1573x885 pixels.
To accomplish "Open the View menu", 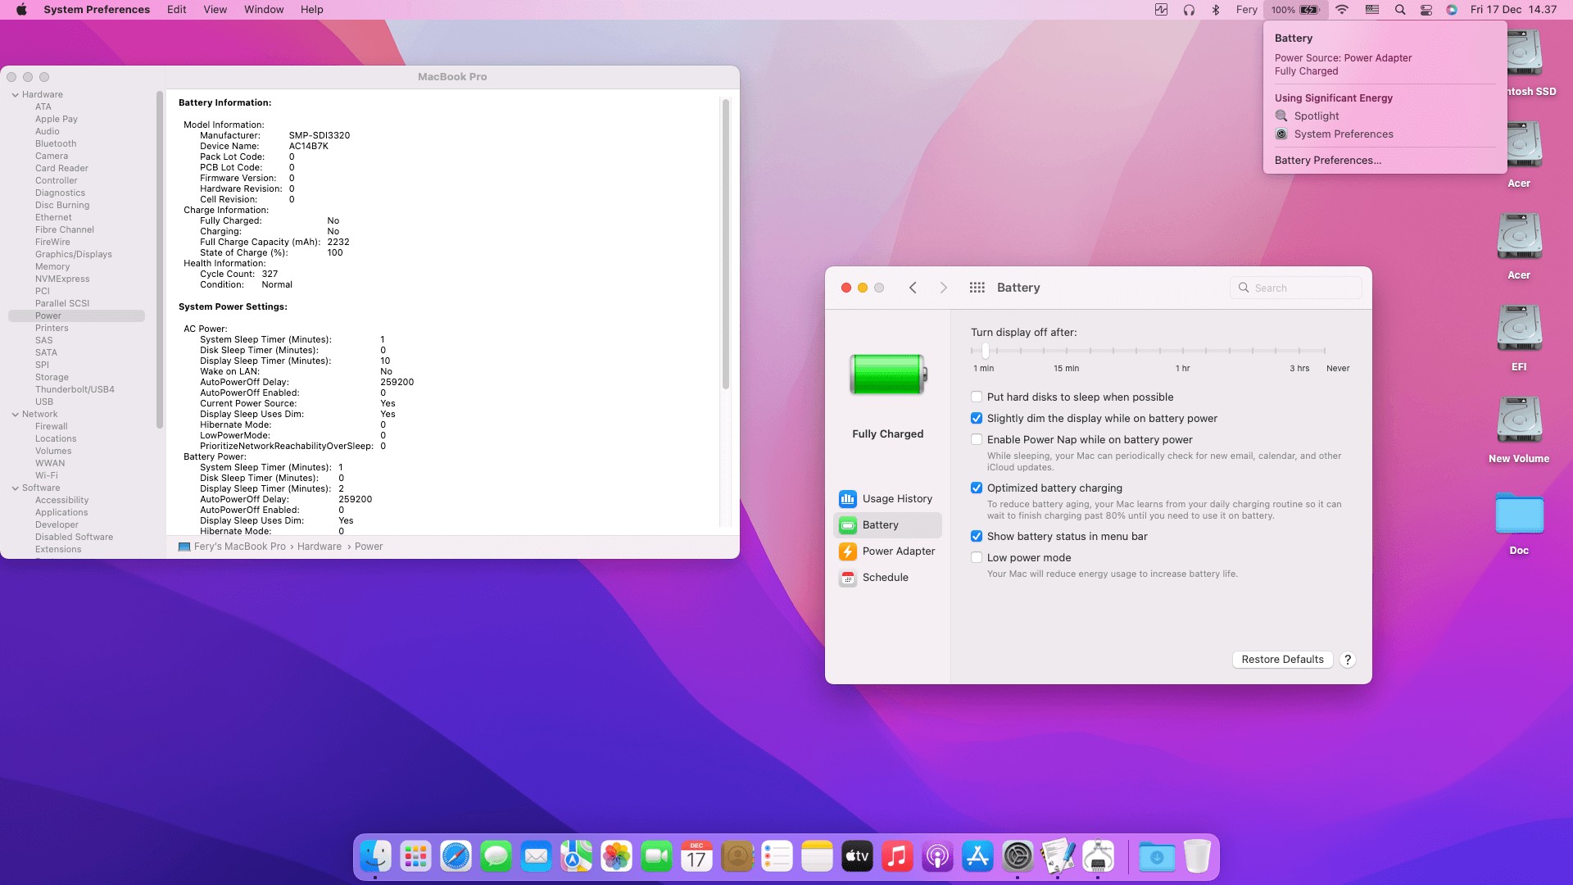I will click(x=215, y=10).
